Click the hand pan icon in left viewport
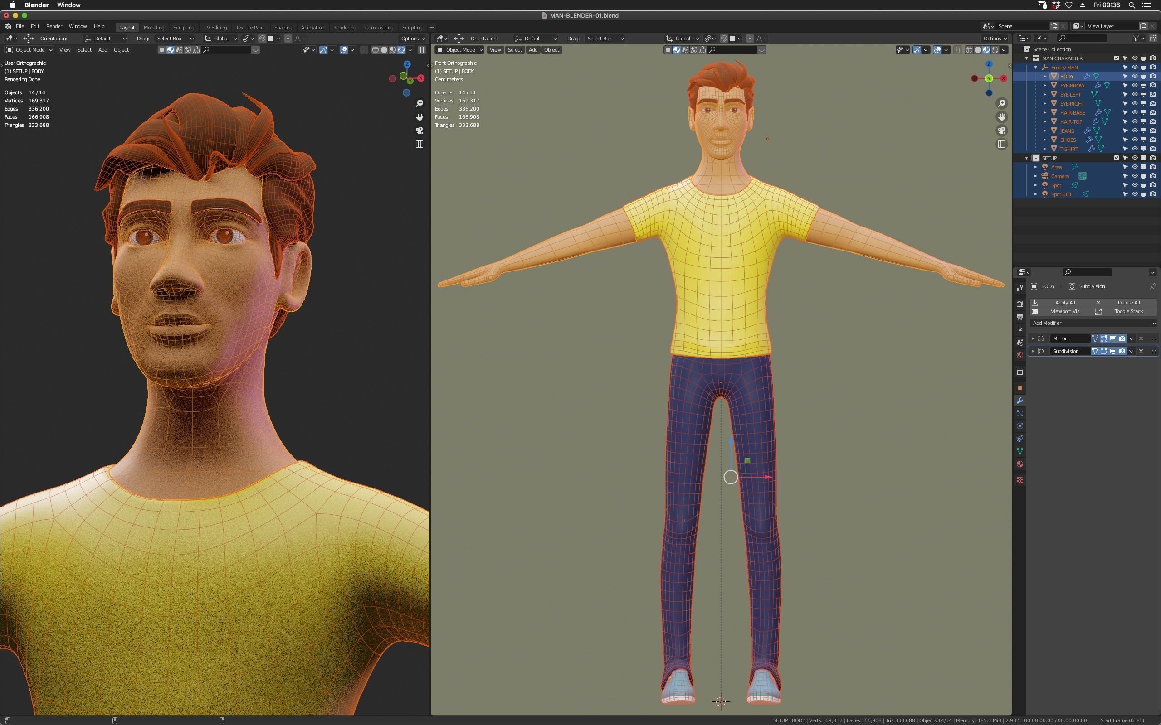This screenshot has height=725, width=1161. click(420, 117)
